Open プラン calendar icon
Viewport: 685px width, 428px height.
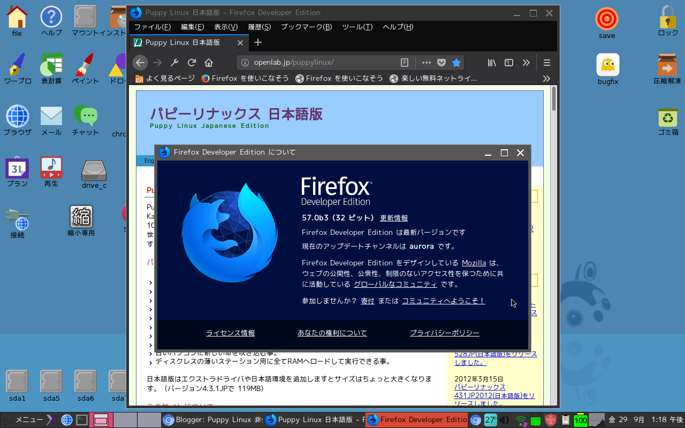(x=17, y=172)
